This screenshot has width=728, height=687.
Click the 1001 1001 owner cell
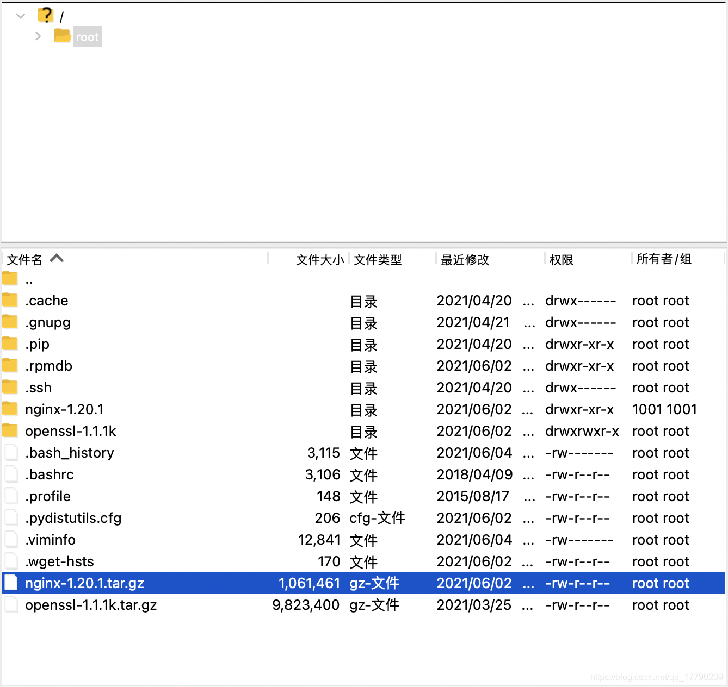(x=664, y=409)
